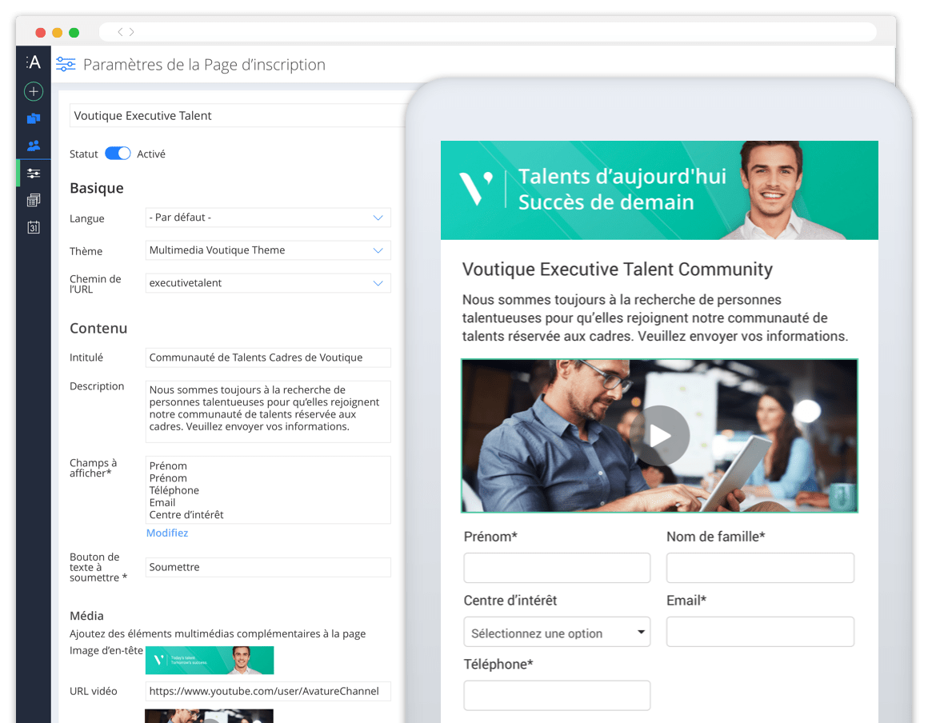
Task: Click the Description text area
Action: (268, 411)
